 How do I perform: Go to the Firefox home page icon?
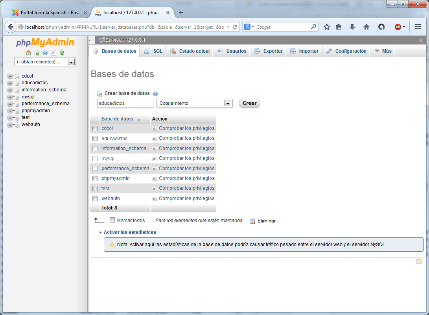pyautogui.click(x=366, y=27)
